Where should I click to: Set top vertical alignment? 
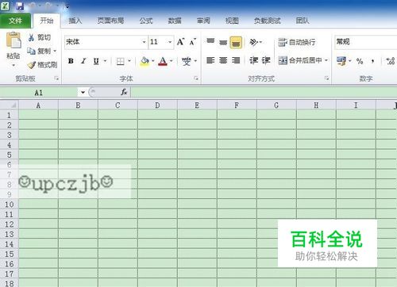[x=210, y=41]
